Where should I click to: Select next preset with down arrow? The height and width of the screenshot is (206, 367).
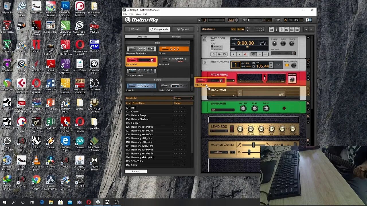(x=248, y=30)
